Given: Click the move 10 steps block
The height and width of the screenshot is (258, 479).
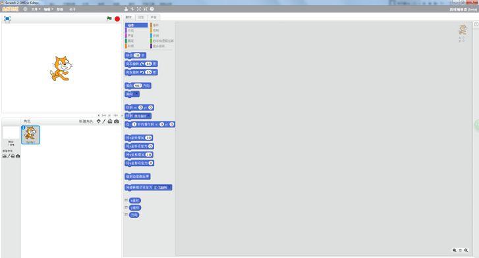Looking at the screenshot, I should pos(135,55).
